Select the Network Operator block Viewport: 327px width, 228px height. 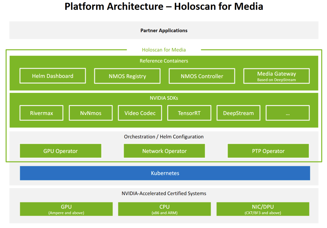(164, 151)
